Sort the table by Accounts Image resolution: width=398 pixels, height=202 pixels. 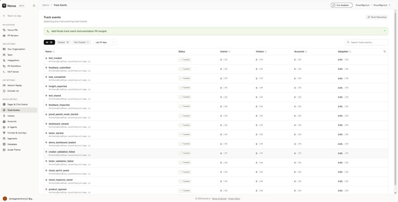[301, 52]
